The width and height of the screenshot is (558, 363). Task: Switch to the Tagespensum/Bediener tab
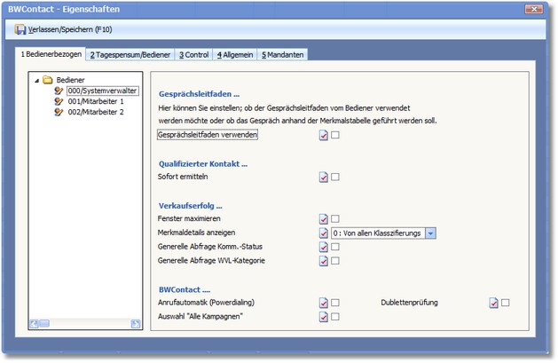click(130, 54)
